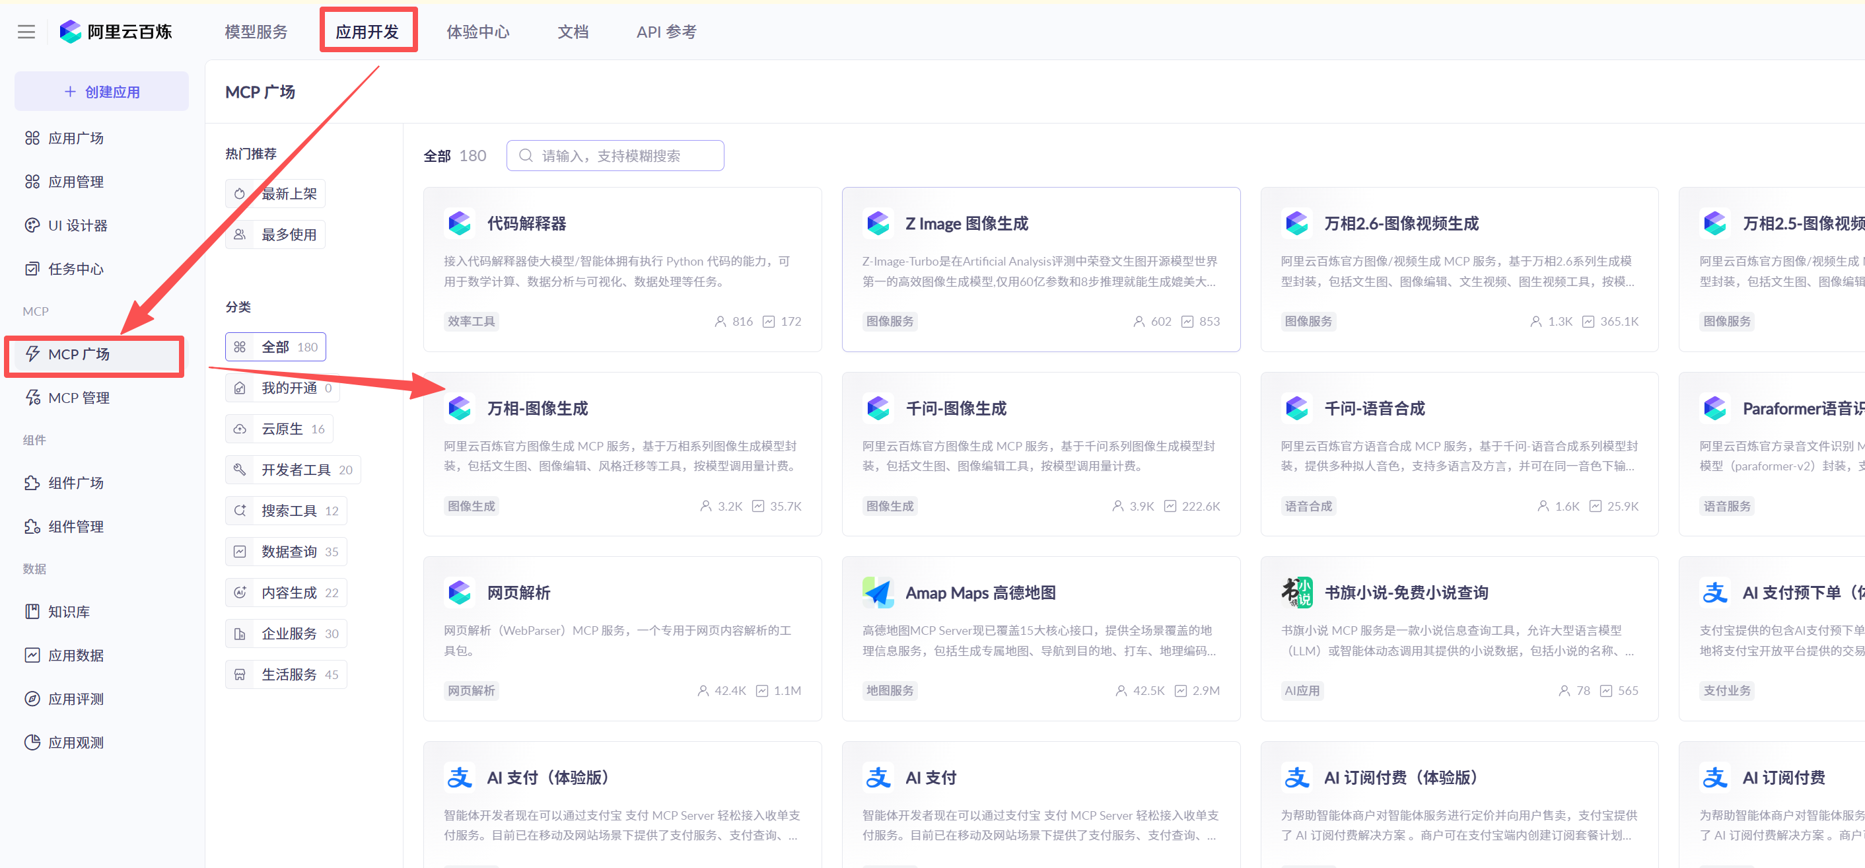The width and height of the screenshot is (1865, 868).
Task: Click the 阿里云百炼 logo
Action: (x=116, y=32)
